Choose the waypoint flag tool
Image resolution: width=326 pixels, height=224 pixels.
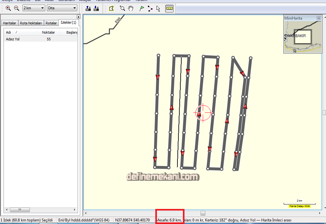click(x=142, y=8)
